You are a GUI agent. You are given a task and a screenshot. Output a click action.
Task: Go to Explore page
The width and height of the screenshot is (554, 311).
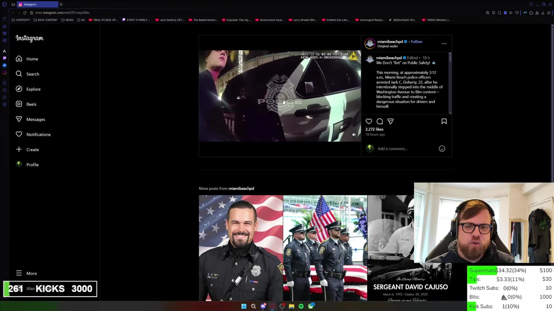coord(28,89)
